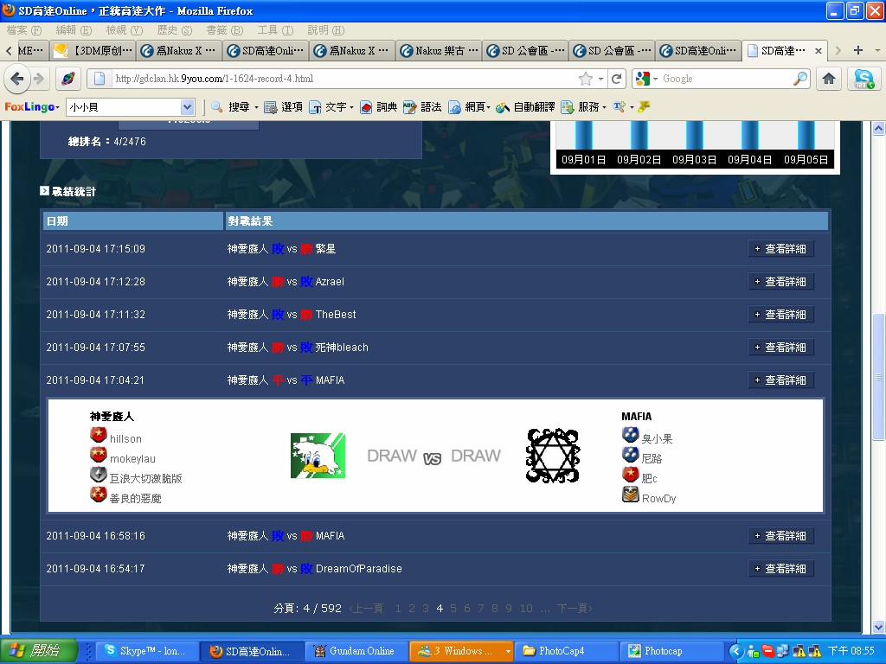Reload the page with the refresh icon
The image size is (886, 664).
pos(617,79)
